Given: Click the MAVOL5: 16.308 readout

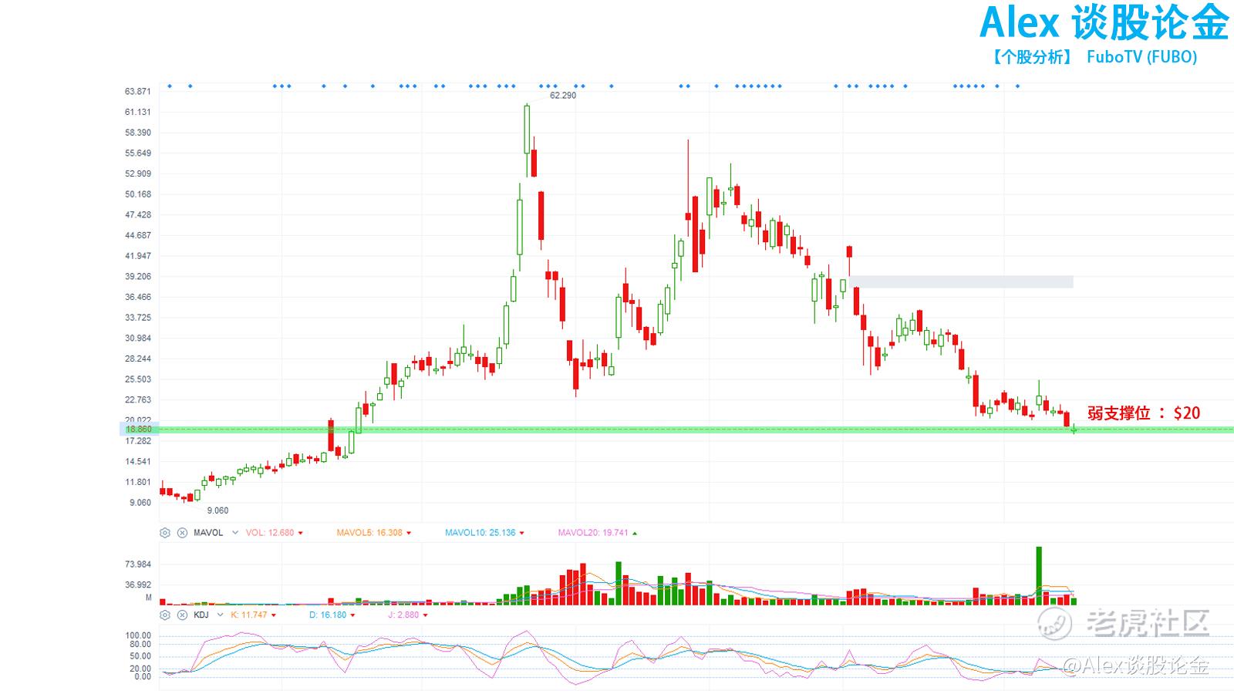Looking at the screenshot, I should (369, 533).
